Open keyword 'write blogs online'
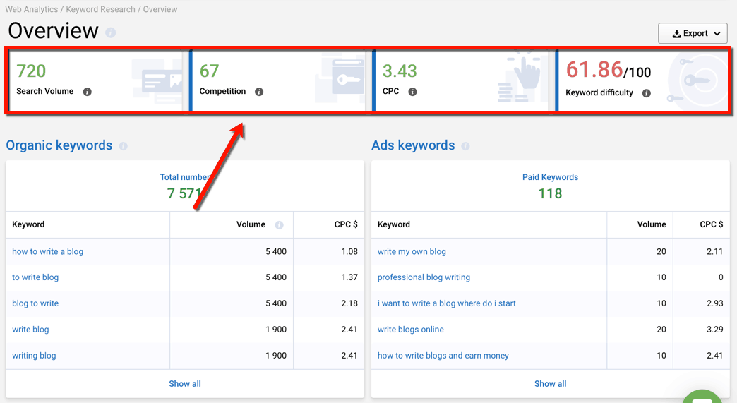The image size is (737, 403). (x=411, y=330)
